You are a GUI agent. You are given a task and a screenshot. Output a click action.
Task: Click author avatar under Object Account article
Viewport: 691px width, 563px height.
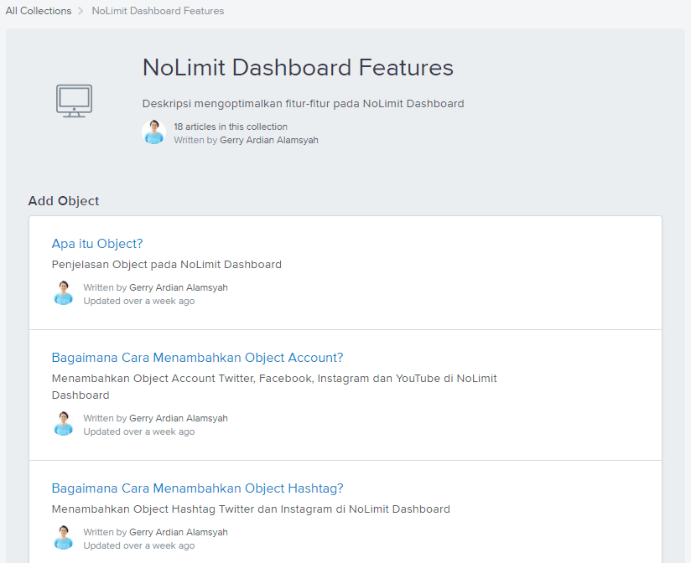click(x=64, y=424)
